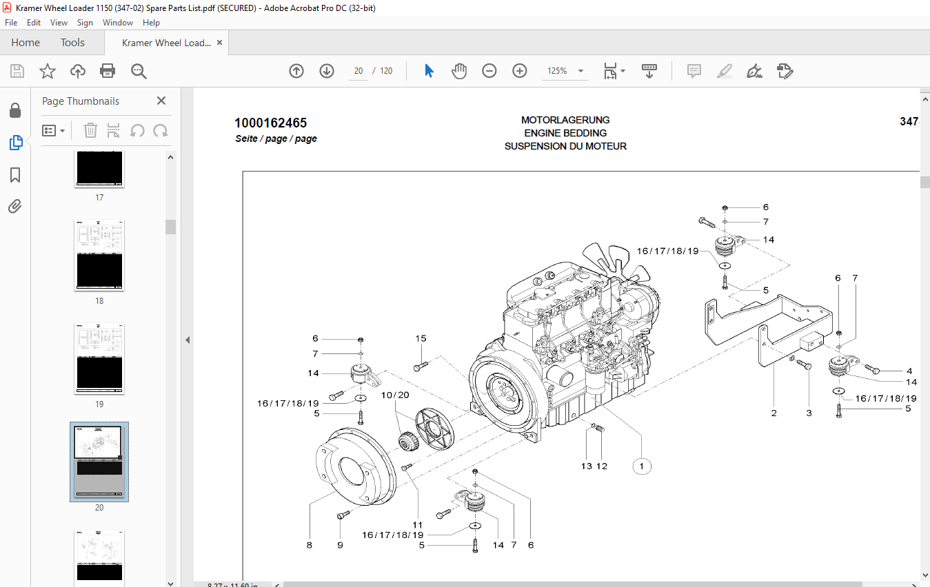
Task: Open the File menu
Action: [x=11, y=23]
